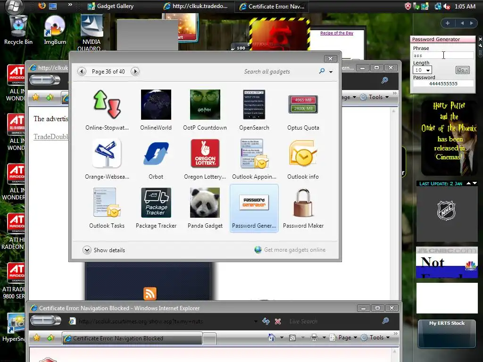The width and height of the screenshot is (483, 362).
Task: Click Go button in Password Generator
Action: point(463,70)
